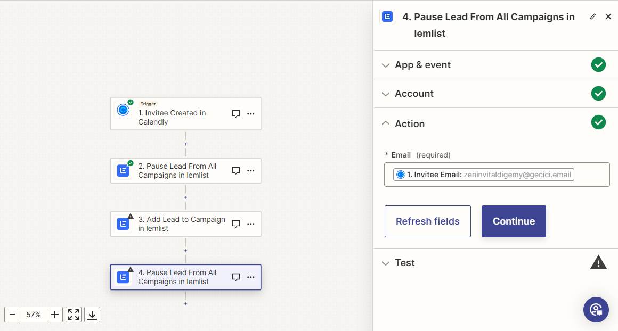Click the lemlist app icon in step 3
618x331 pixels.
pos(123,224)
